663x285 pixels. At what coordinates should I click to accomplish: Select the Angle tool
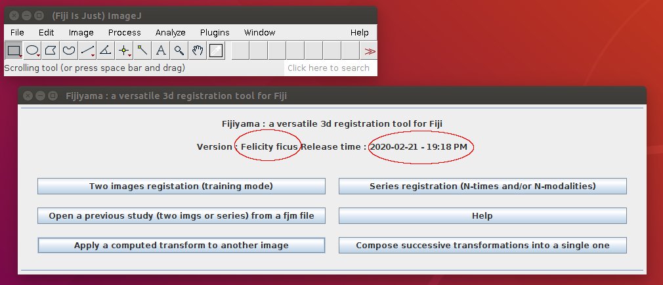pyautogui.click(x=105, y=51)
